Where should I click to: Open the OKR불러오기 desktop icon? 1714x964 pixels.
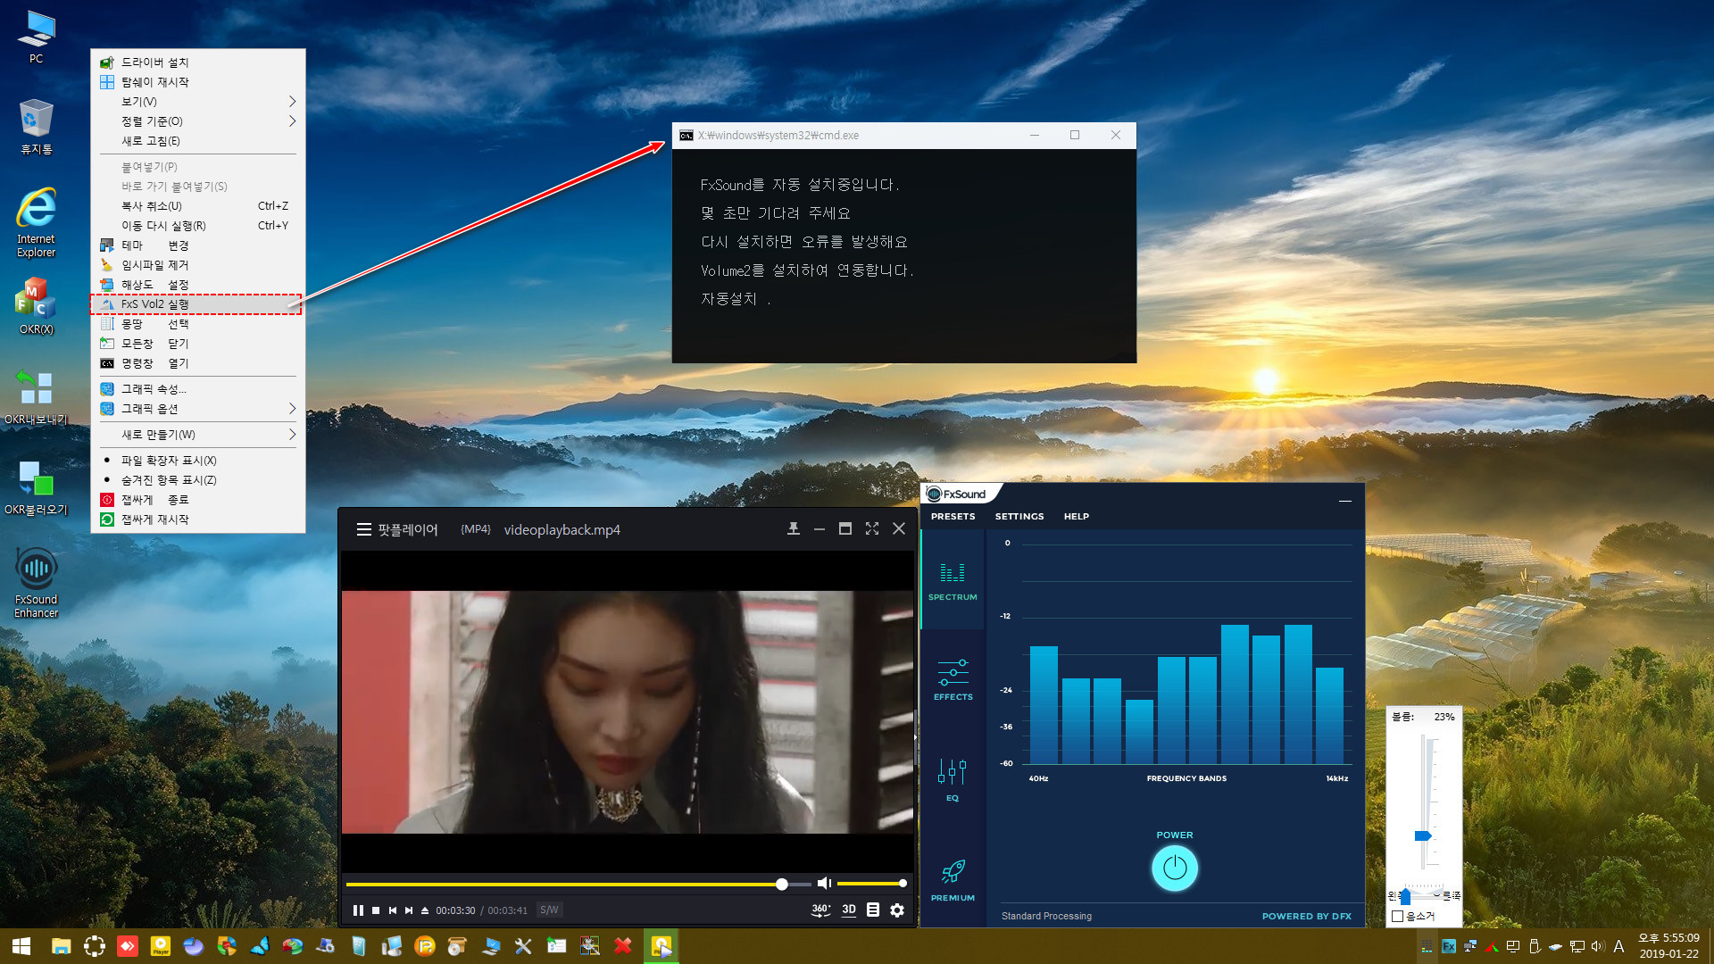36,488
